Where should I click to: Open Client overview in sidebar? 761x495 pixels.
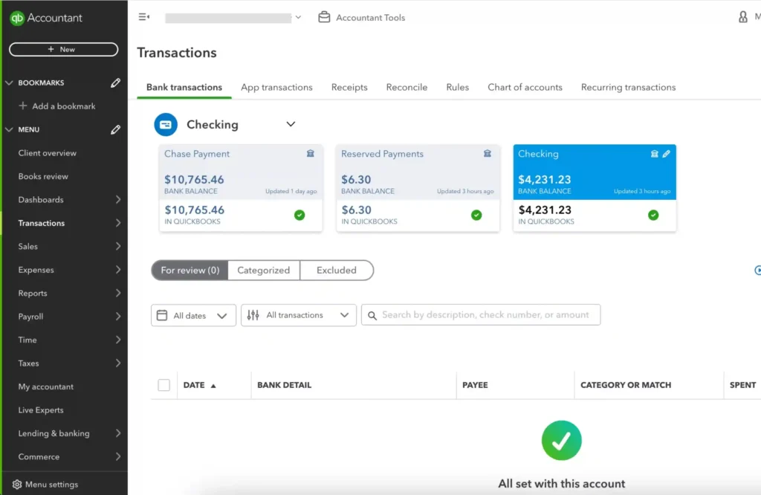pos(47,153)
